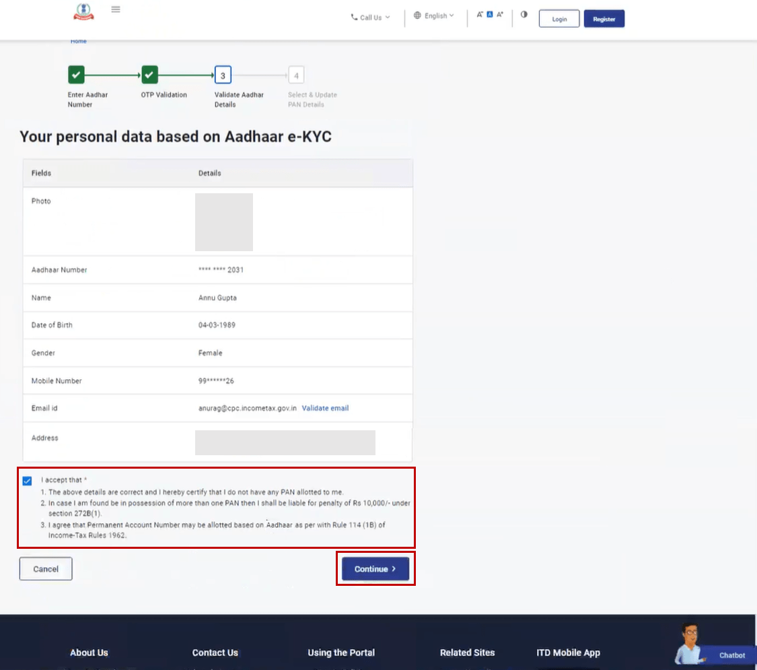The image size is (757, 670).
Task: Click the Cancel button
Action: click(45, 568)
